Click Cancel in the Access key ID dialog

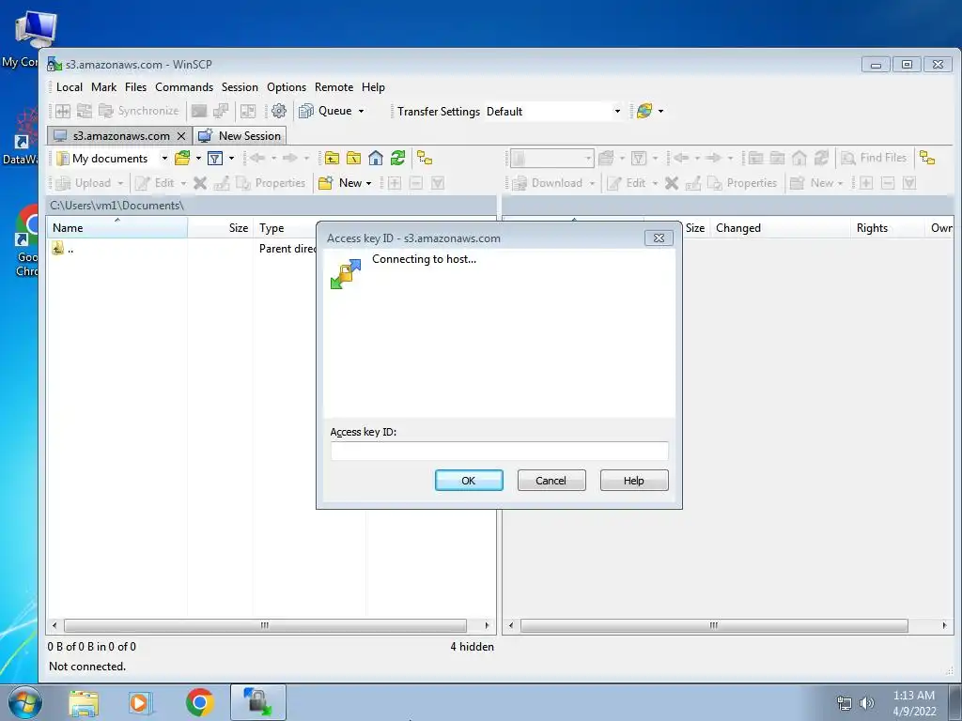551,480
